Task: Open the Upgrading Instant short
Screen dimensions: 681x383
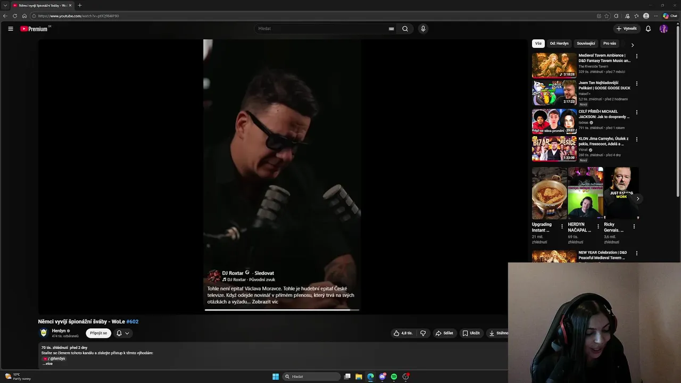Action: [549, 193]
